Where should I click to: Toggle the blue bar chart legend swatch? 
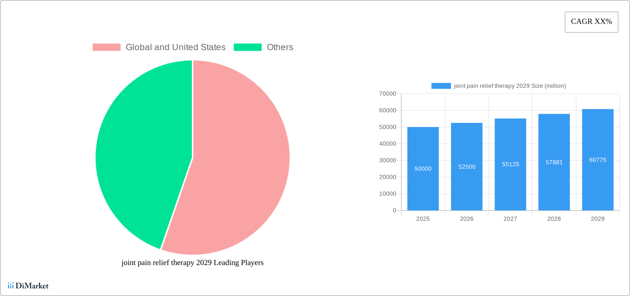(x=441, y=86)
